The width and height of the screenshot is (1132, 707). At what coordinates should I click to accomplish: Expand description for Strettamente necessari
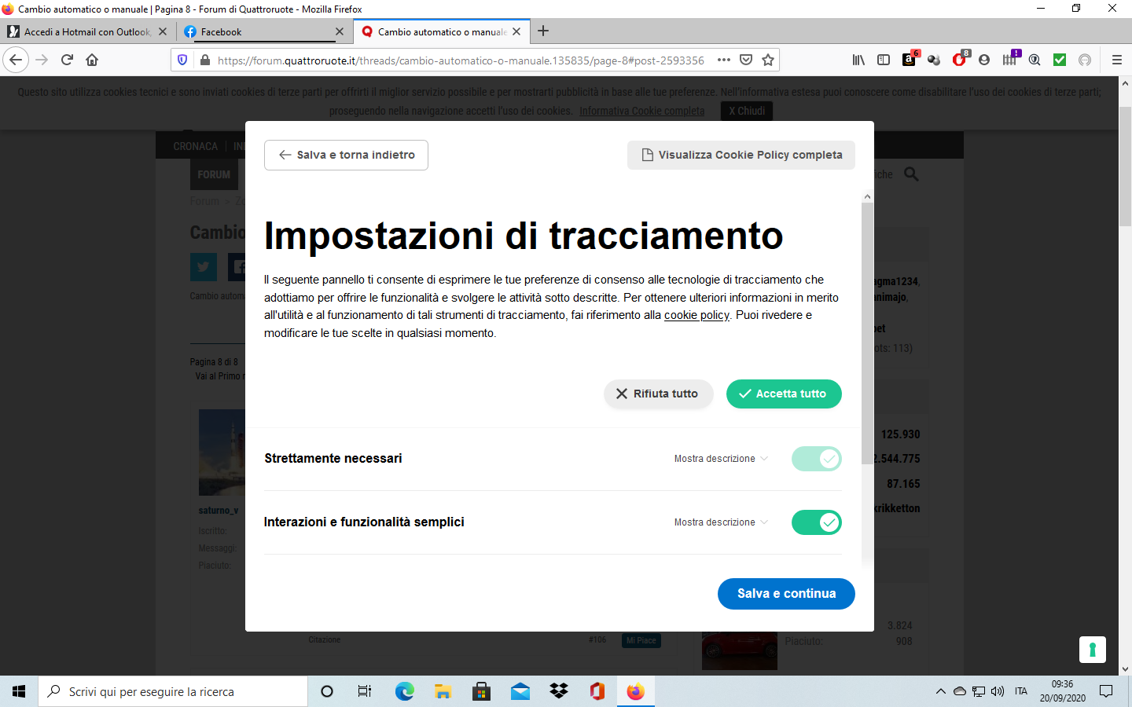(721, 459)
